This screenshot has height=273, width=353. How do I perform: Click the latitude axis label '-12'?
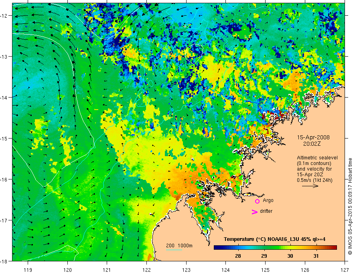pos(4,16)
